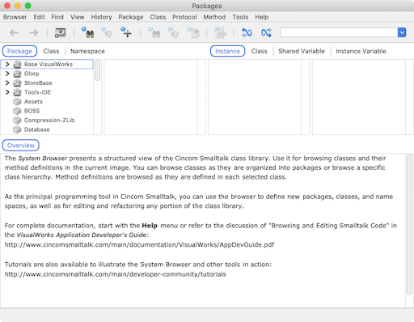Image resolution: width=414 pixels, height=322 pixels.
Task: Click the AppDevGuide.pdf URL text
Action: click(139, 245)
